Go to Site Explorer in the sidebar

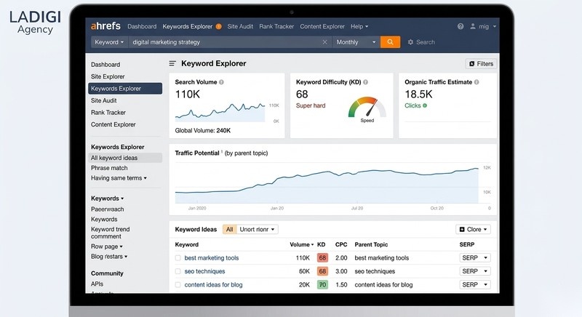[108, 77]
